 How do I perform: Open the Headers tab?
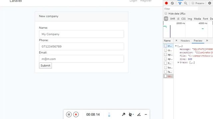coord(185,41)
